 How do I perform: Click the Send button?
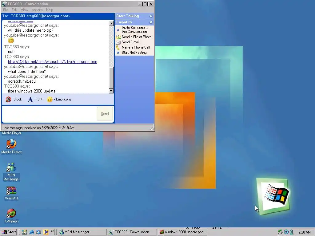[x=105, y=114]
